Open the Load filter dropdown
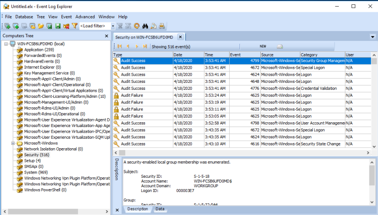This screenshot has width=378, height=215. tap(112, 26)
